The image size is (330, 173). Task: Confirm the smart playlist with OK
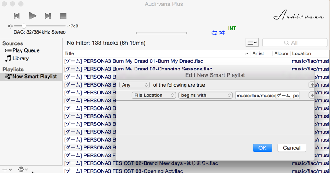click(263, 148)
